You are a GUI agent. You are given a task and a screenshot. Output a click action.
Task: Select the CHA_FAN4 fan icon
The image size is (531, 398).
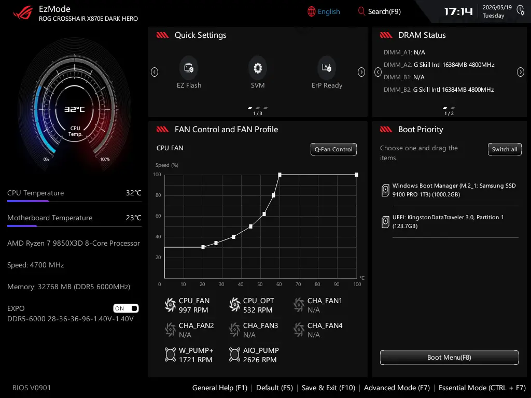coord(299,330)
